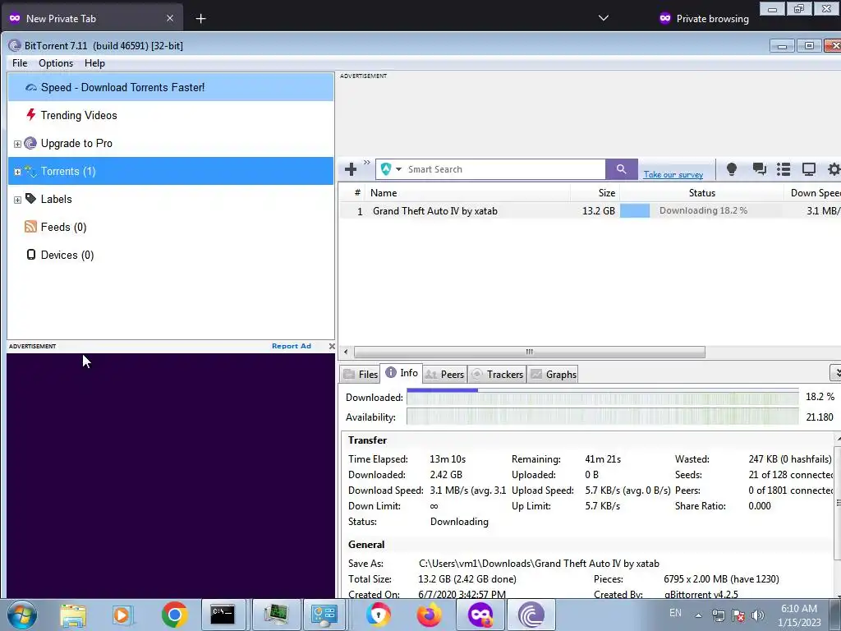This screenshot has width=841, height=631.
Task: Click the 13.2 GB size cell
Action: point(599,211)
